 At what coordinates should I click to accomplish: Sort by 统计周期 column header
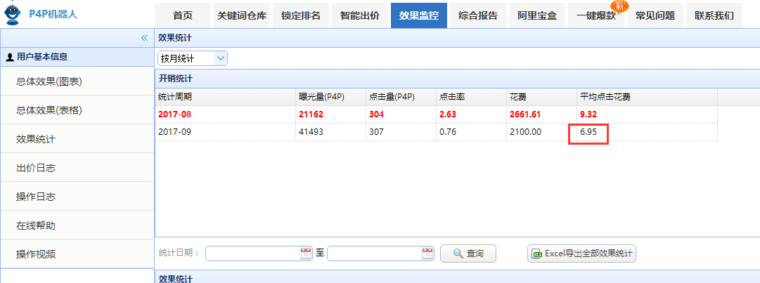(226, 97)
